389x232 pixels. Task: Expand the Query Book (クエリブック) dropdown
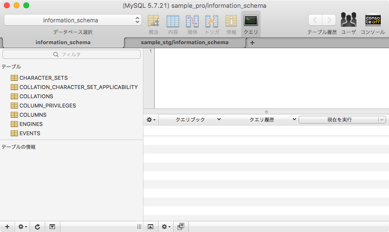(x=198, y=120)
